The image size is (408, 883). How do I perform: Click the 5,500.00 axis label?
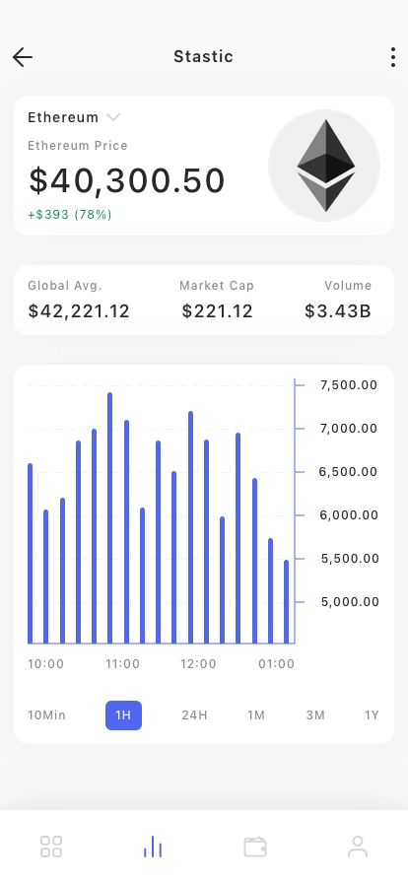[x=350, y=559]
